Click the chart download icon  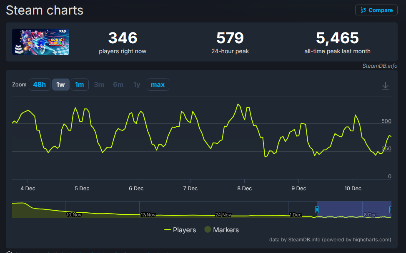[385, 86]
